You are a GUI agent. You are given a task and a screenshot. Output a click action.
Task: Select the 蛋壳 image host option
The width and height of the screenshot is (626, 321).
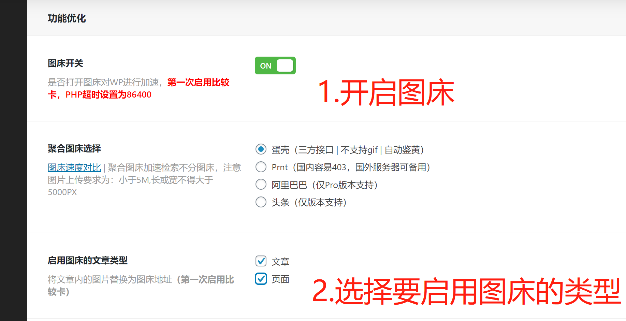tap(261, 149)
